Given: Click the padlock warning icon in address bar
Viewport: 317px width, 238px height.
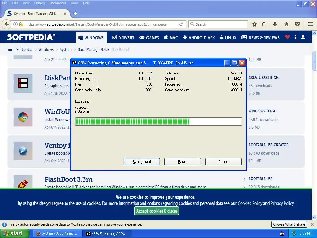Looking at the screenshot, I should click(21, 24).
